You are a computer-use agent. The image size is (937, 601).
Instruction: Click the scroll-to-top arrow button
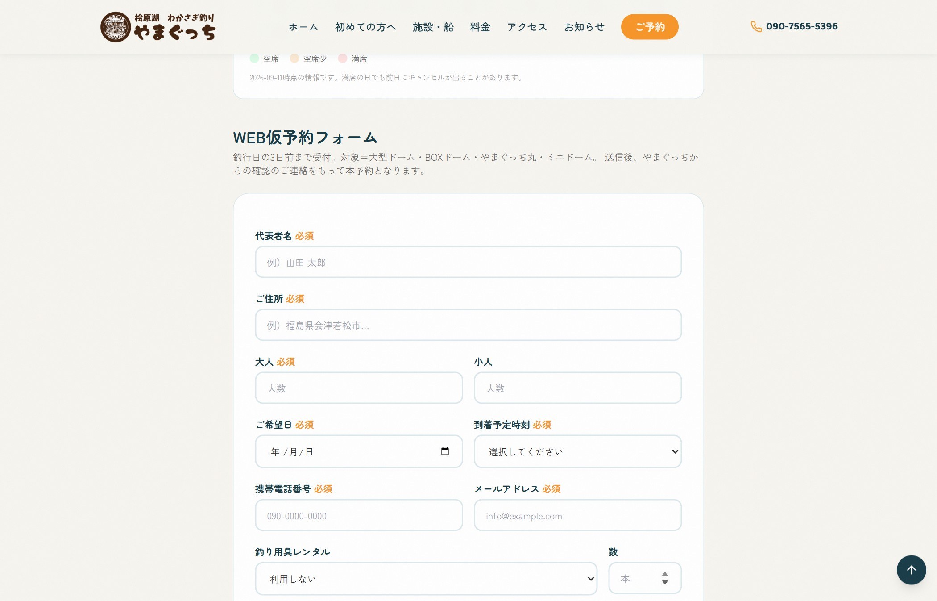point(911,570)
